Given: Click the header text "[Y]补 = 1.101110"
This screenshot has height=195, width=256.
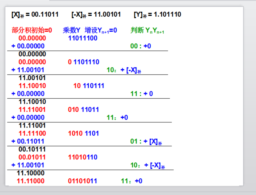Looking at the screenshot, I should 157,15.
